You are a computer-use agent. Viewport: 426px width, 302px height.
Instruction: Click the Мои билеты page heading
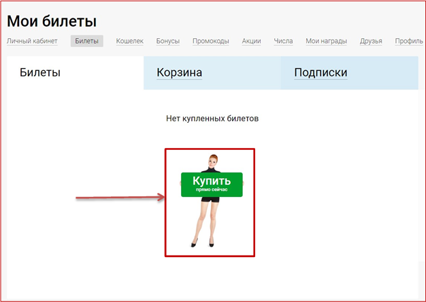pos(52,21)
